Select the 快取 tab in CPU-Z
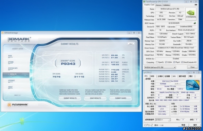The height and width of the screenshot is (131, 203). pyautogui.click(x=152, y=76)
